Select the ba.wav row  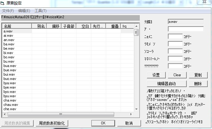pyautogui.click(x=68, y=44)
